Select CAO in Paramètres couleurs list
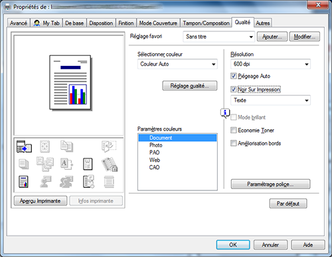The height and width of the screenshot is (257, 332). (177, 167)
